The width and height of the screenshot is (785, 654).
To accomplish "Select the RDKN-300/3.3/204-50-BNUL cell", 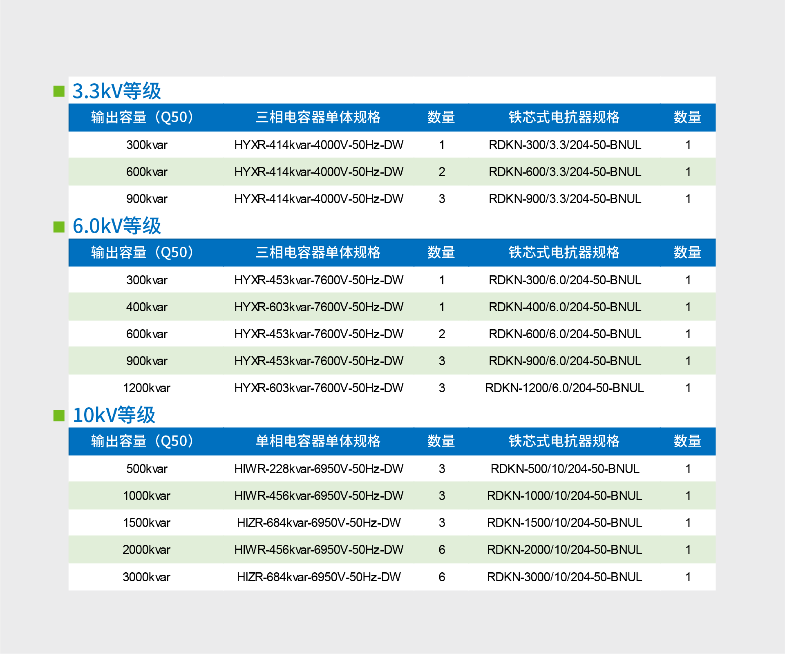I will [x=565, y=145].
